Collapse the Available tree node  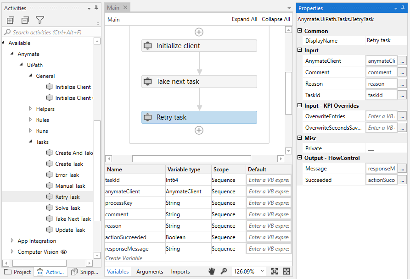3,42
